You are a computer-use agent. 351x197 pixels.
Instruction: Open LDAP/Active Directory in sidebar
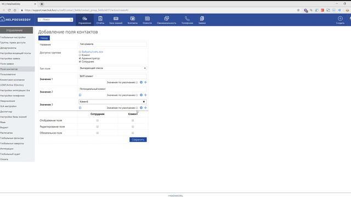click(x=12, y=85)
